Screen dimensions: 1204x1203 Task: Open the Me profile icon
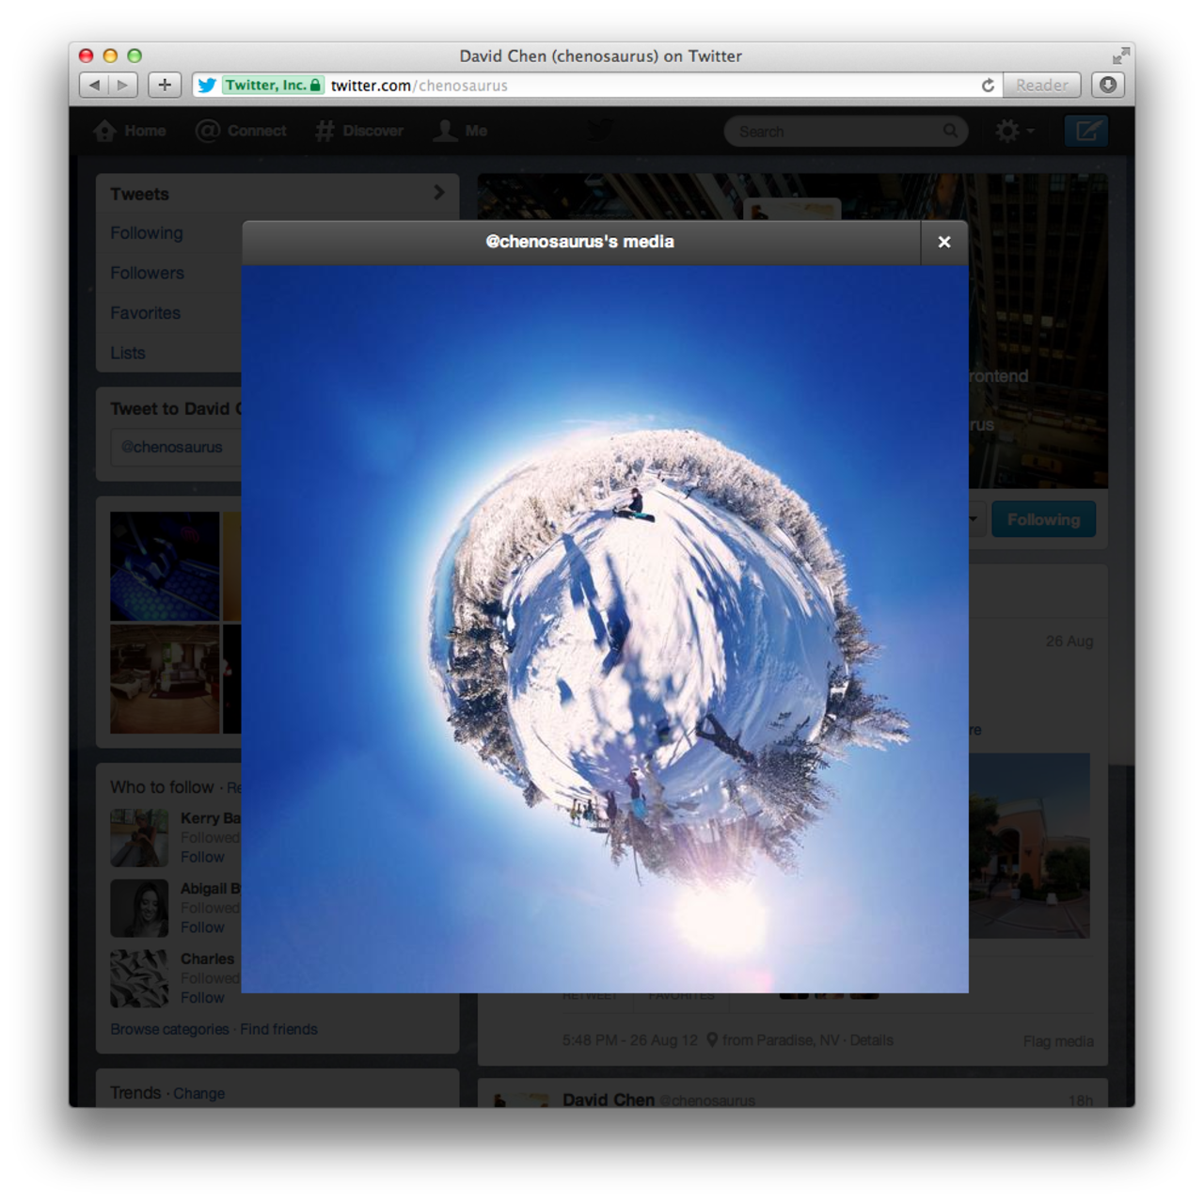tap(460, 131)
